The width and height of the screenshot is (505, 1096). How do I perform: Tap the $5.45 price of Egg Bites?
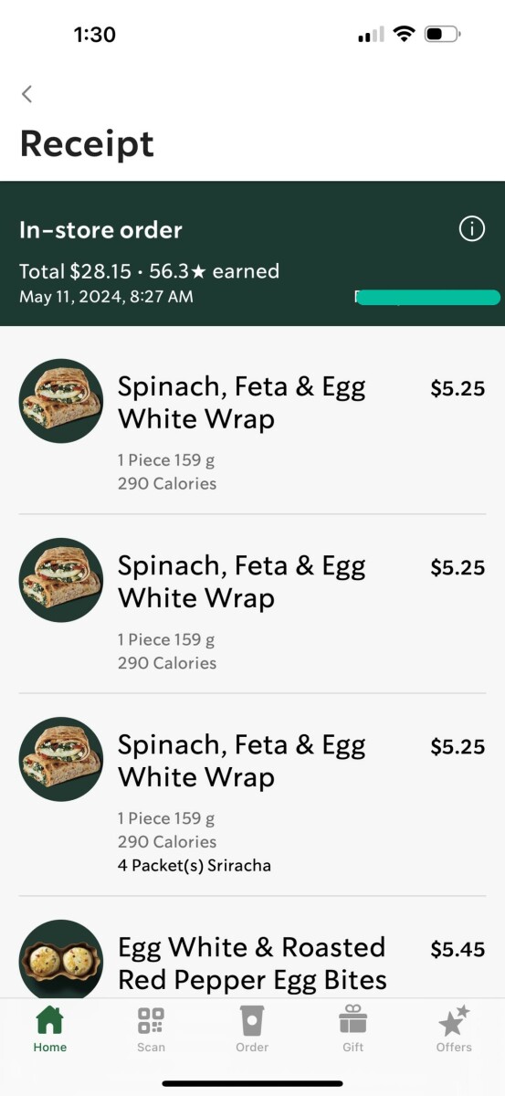tap(458, 950)
